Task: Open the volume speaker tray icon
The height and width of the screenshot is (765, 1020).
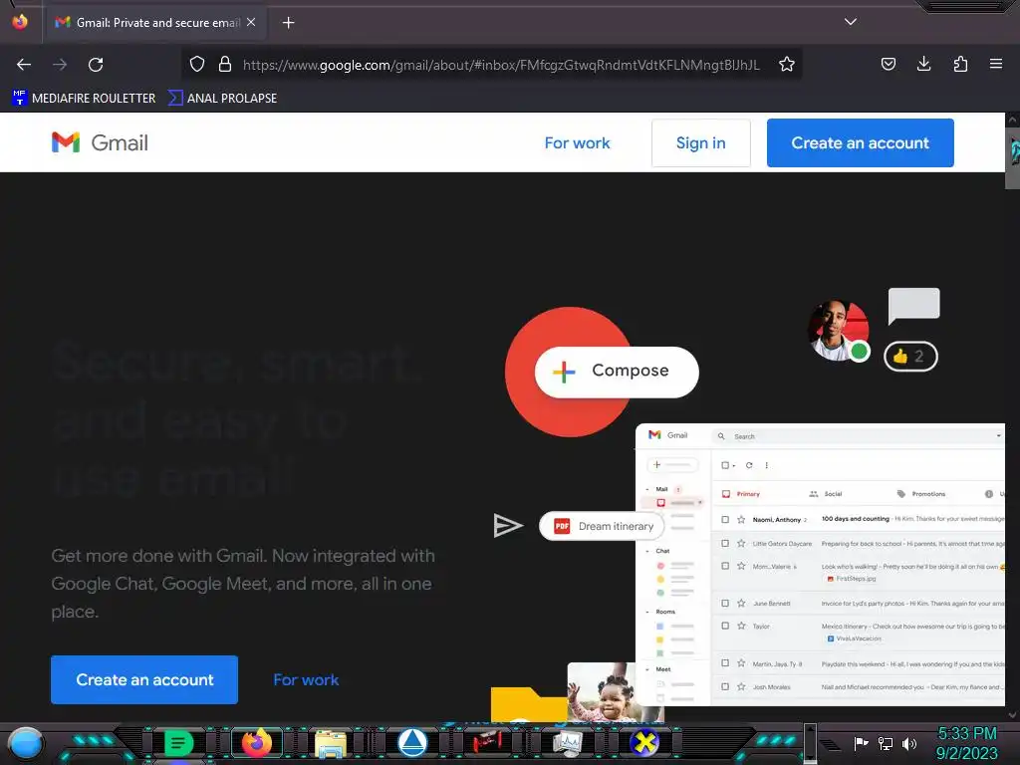Action: pos(908,743)
